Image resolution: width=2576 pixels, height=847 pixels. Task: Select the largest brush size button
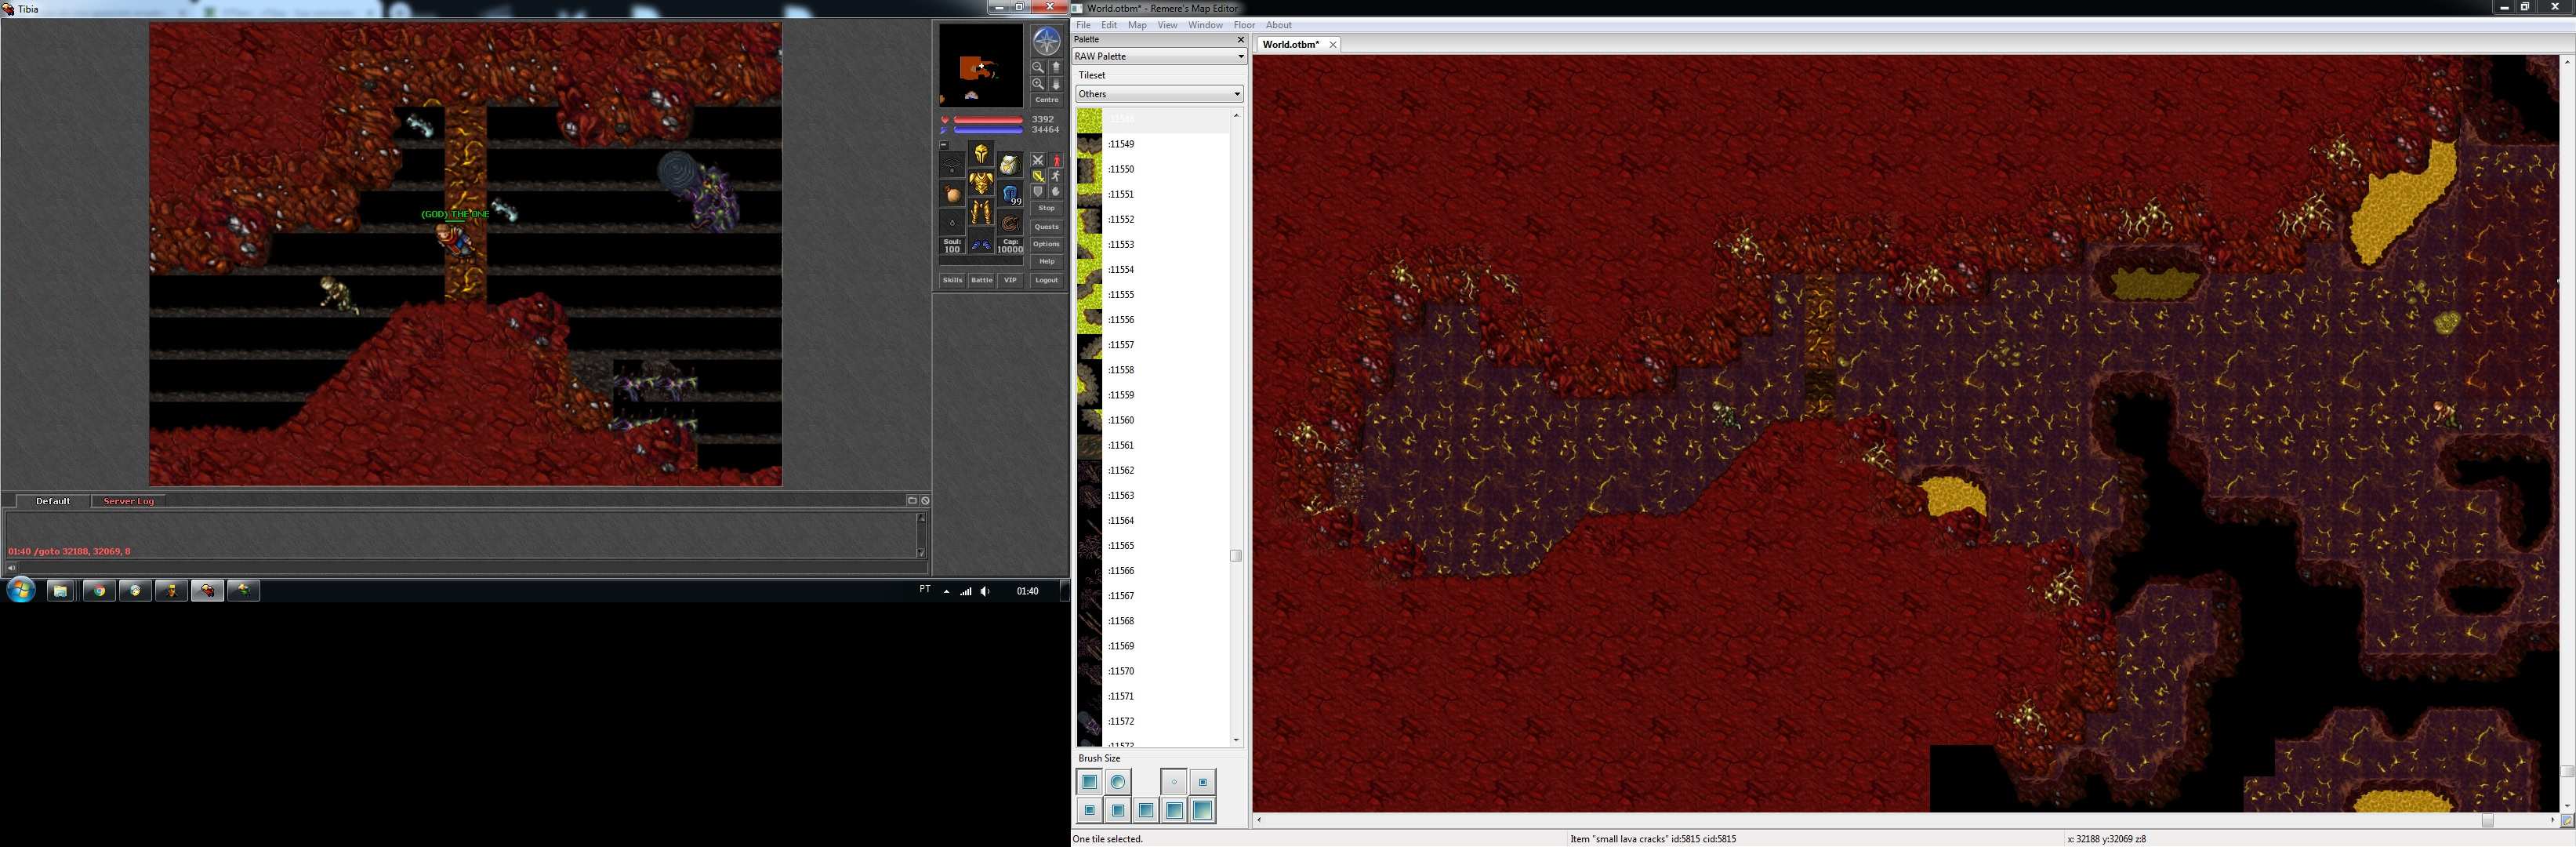click(x=1202, y=810)
